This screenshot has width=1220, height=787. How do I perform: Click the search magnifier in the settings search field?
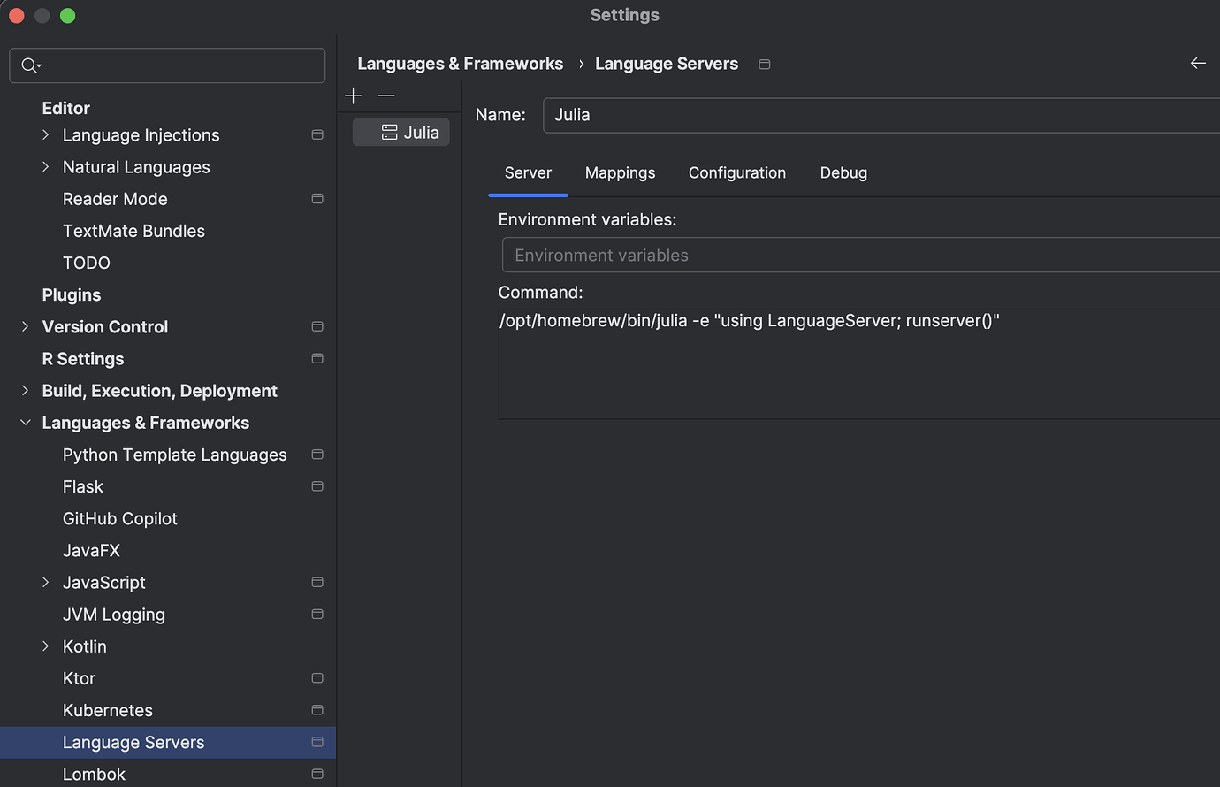coord(28,65)
